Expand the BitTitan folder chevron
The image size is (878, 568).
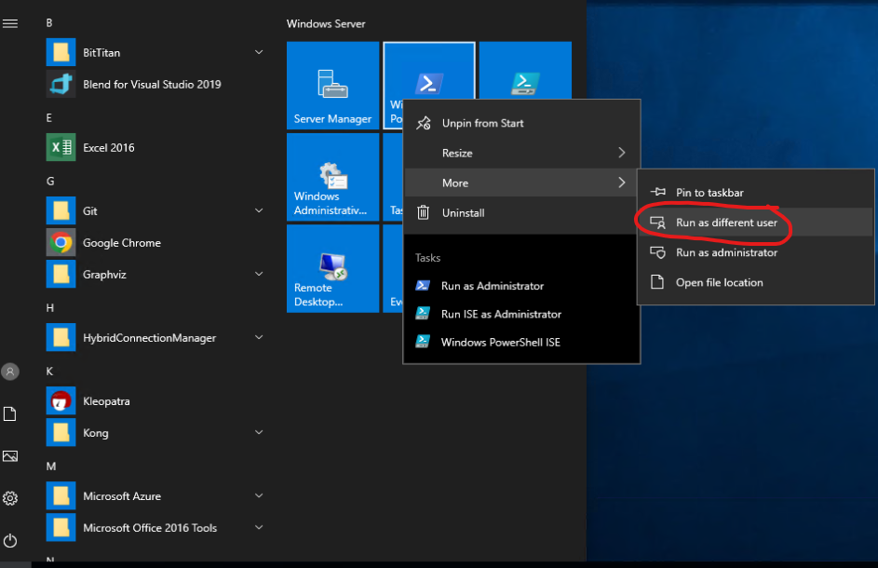point(259,52)
